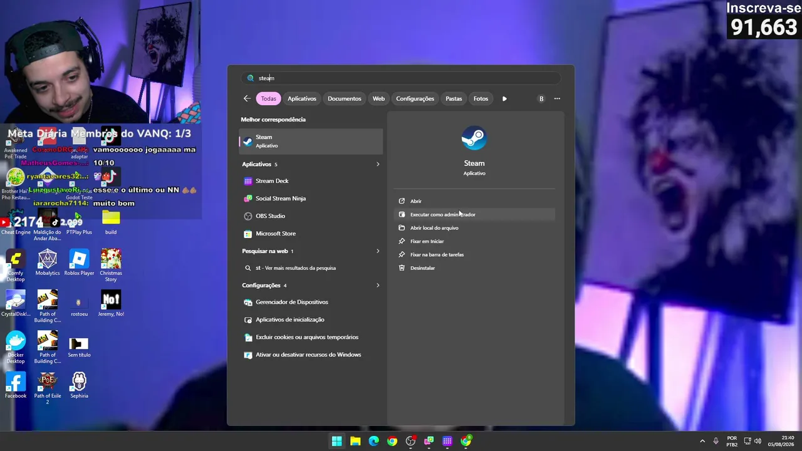Screen dimensions: 802x451
Task: Open the network icon in system tray
Action: coord(747,441)
